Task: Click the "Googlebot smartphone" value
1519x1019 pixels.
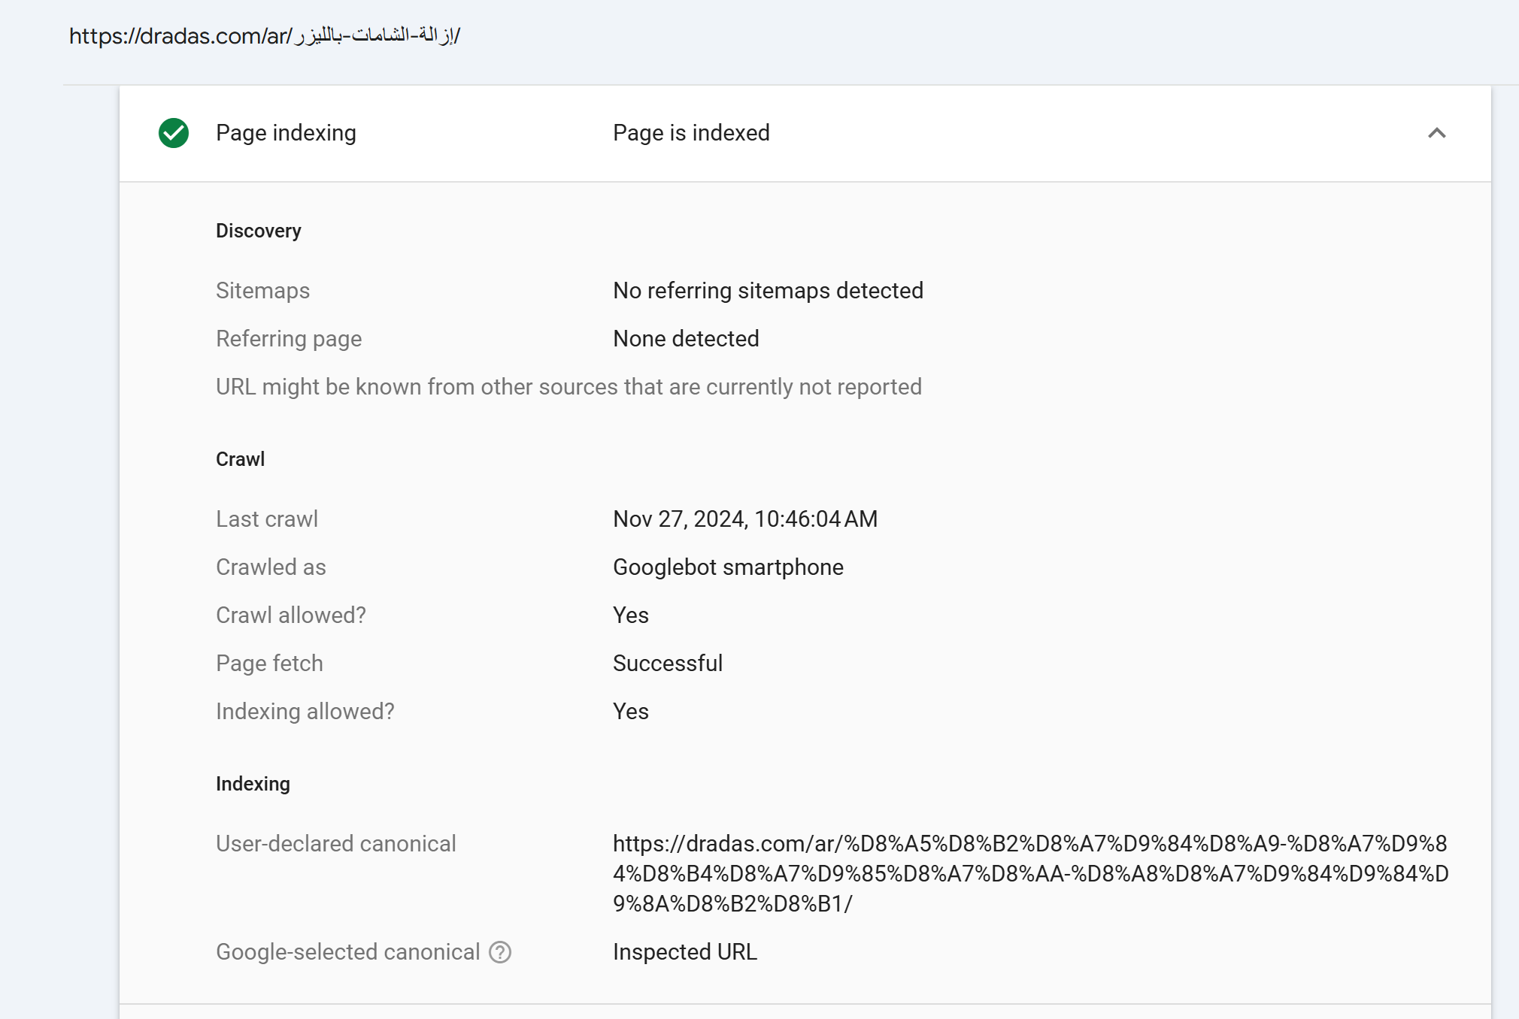Action: point(728,567)
